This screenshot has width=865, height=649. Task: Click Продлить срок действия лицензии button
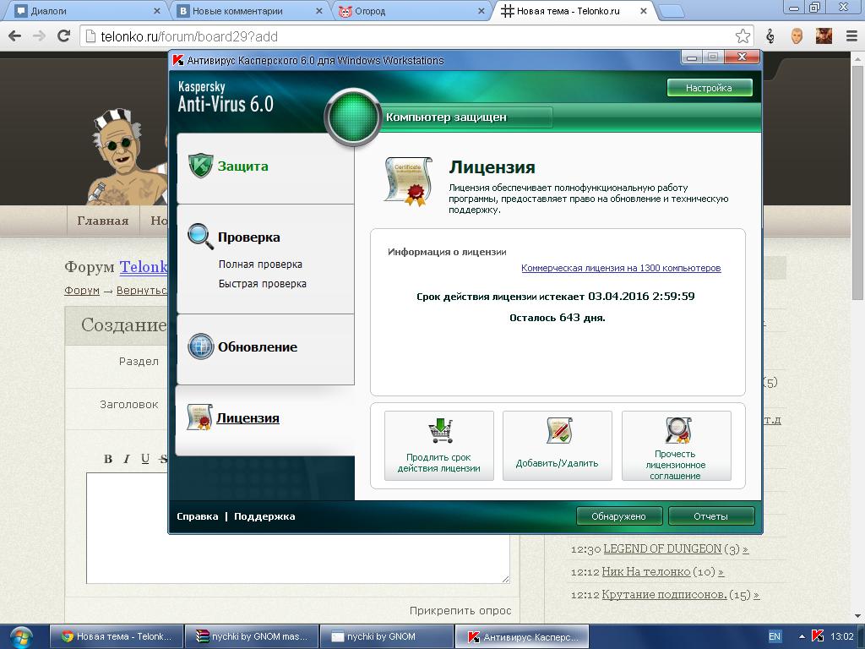point(439,446)
